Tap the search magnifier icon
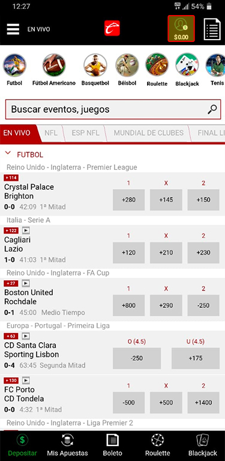The height and width of the screenshot is (461, 225). (212, 109)
